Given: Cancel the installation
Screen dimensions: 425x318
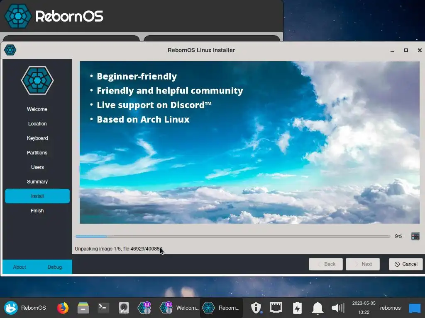Looking at the screenshot, I should [x=406, y=264].
